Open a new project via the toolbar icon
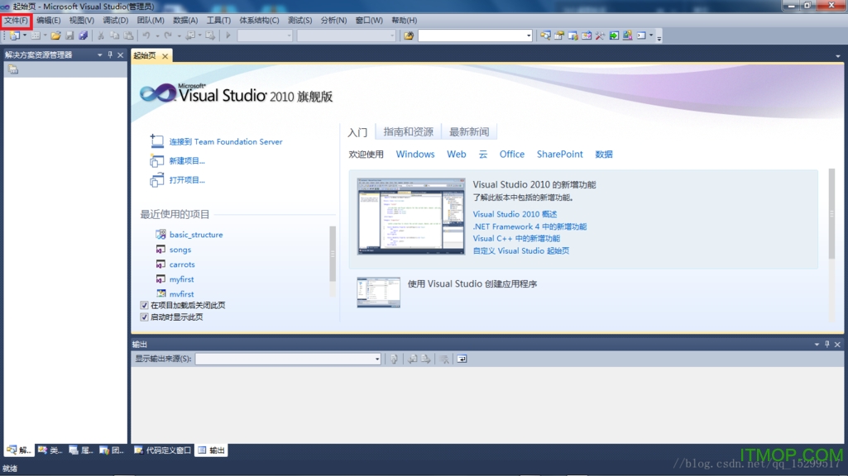 click(17, 35)
